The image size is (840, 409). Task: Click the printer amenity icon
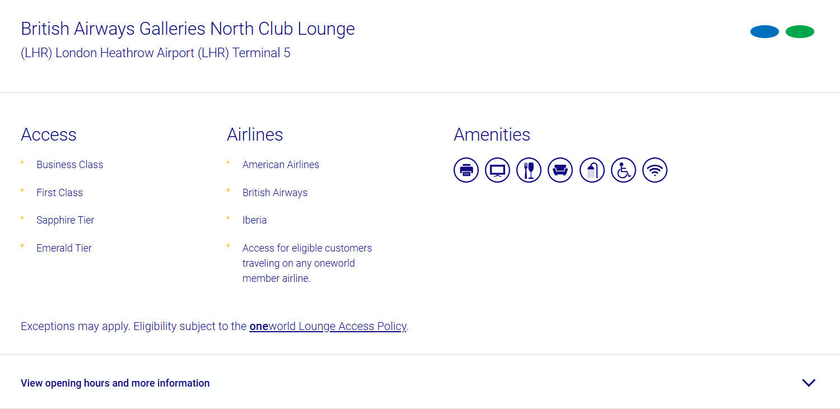point(466,170)
